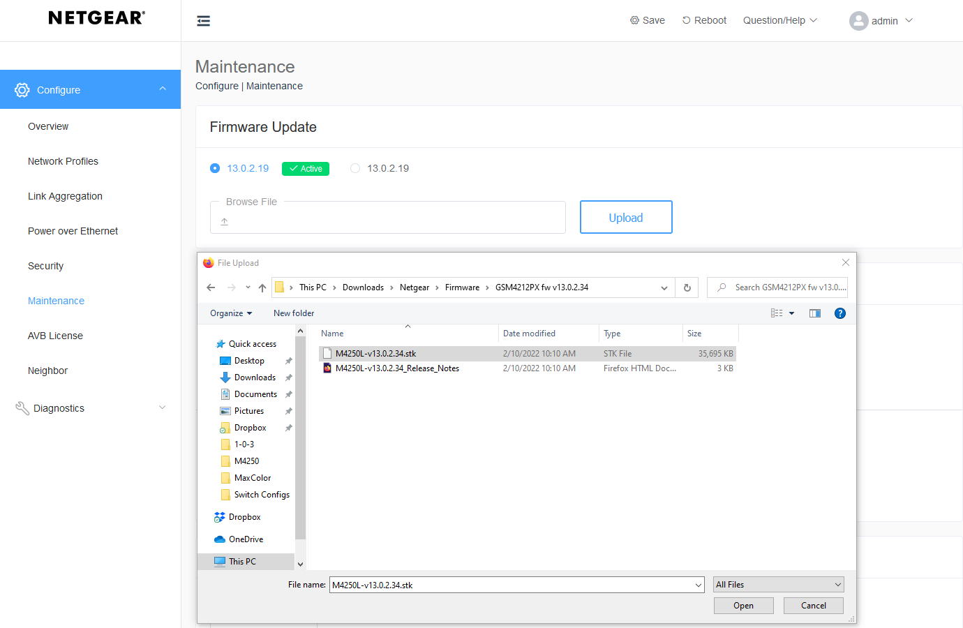Click the Downloads arrow icon in Quick access
The image size is (963, 628).
(225, 377)
